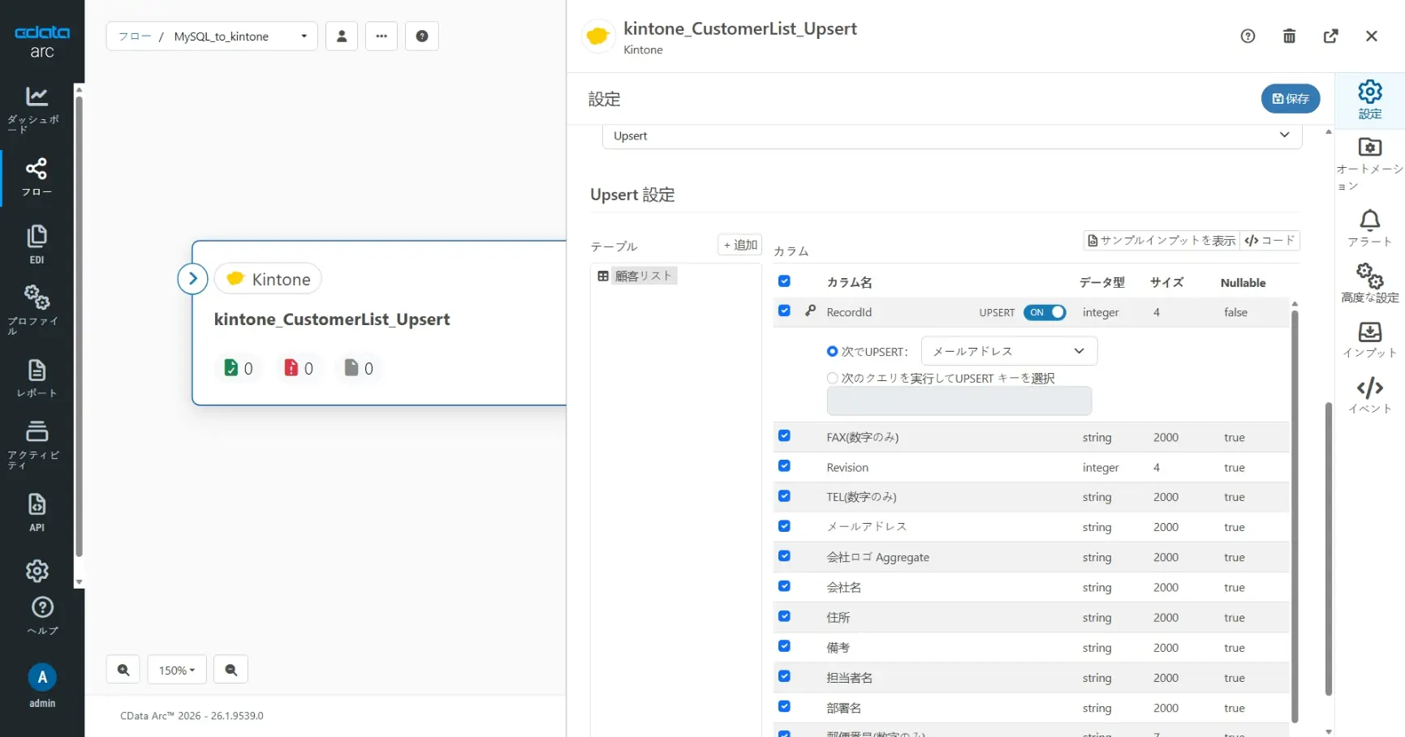Viewport: 1405px width, 737px height.
Task: Open the Help menu in sidebar
Action: [x=42, y=616]
